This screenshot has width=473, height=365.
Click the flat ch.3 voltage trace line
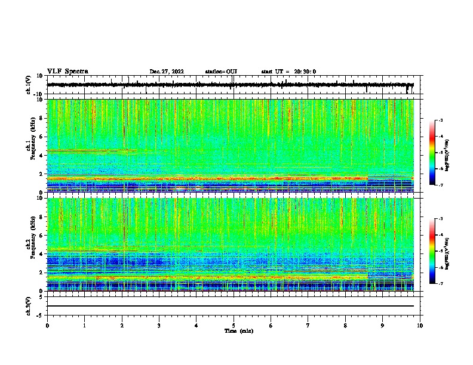tap(231, 306)
